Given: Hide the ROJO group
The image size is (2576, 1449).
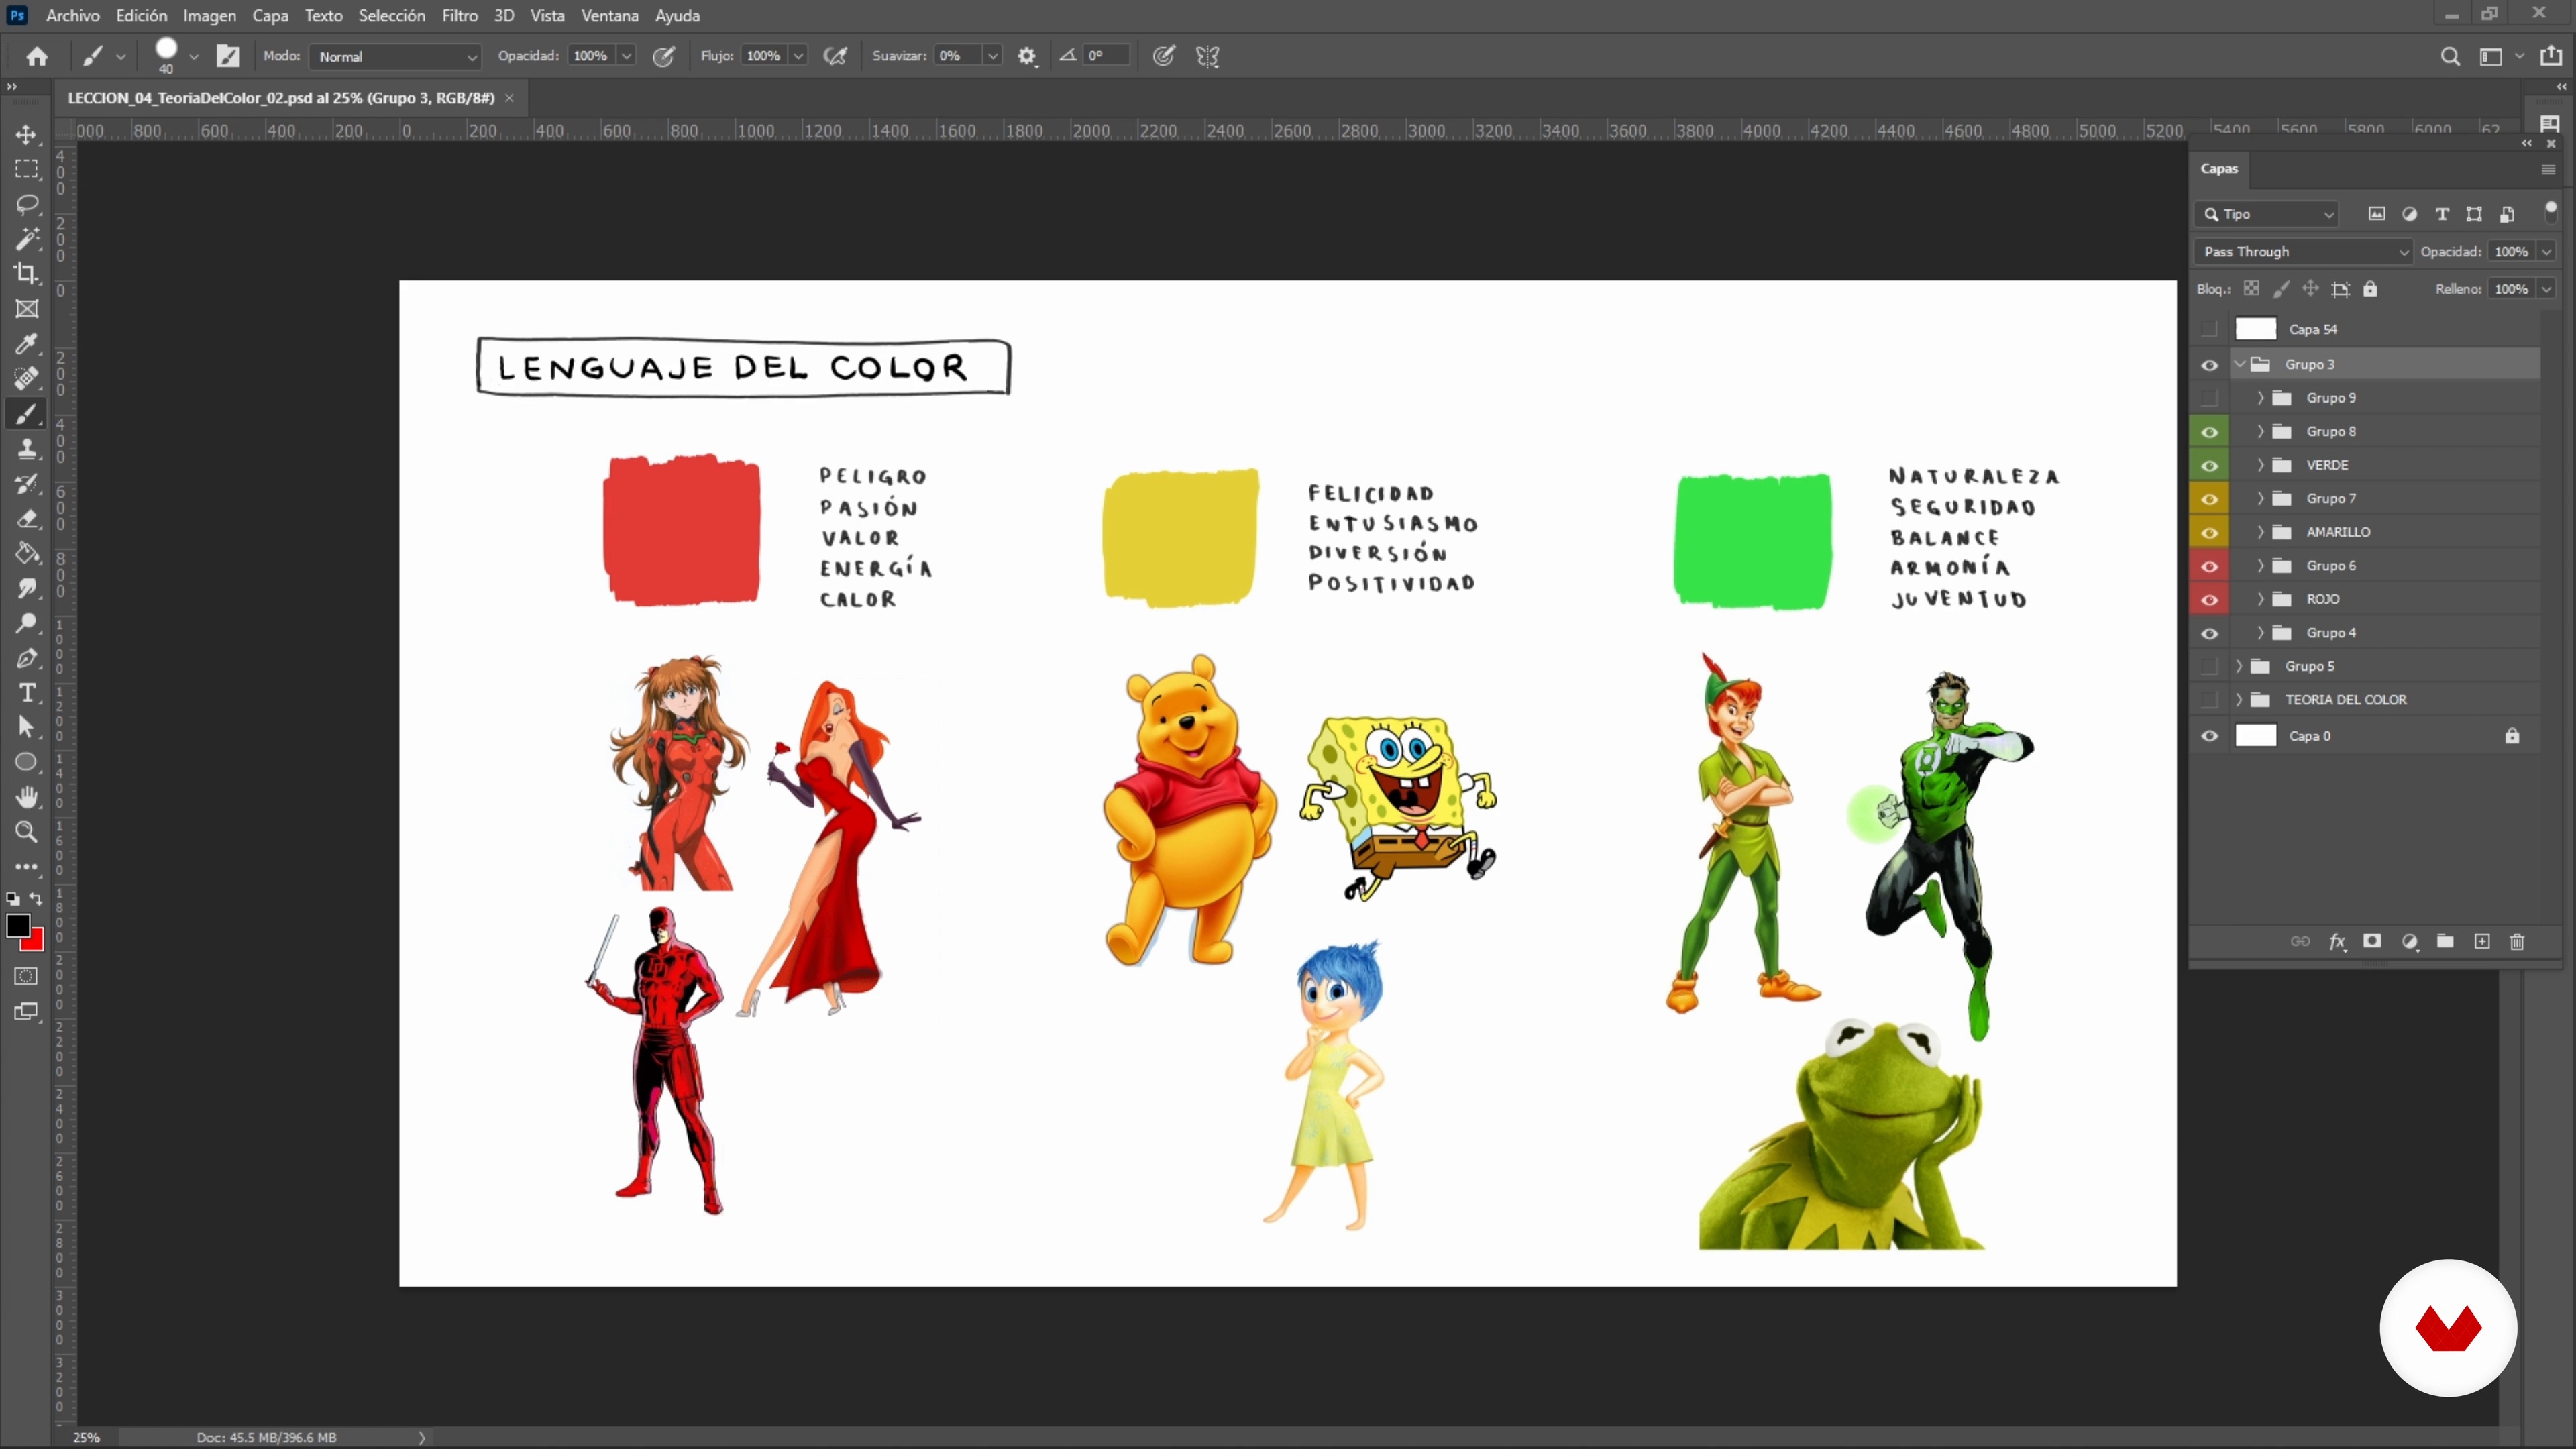Looking at the screenshot, I should [2209, 599].
